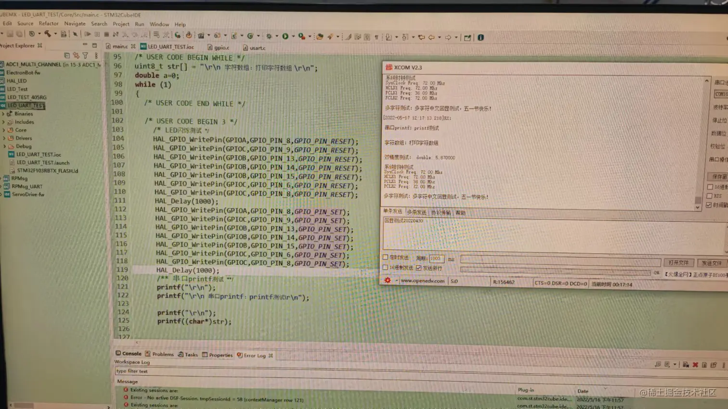Click the Terminate stop icon

[106, 35]
